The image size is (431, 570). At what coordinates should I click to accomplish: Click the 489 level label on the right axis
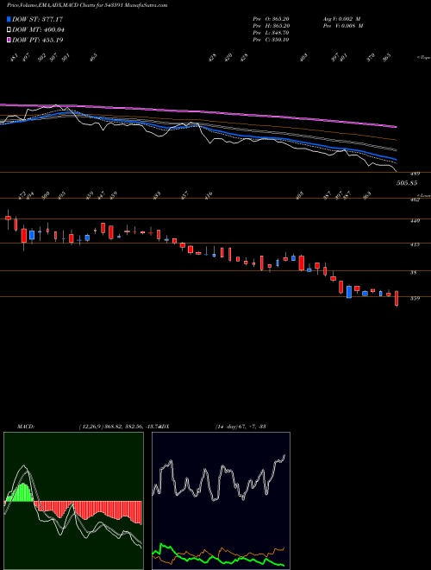[x=415, y=174]
